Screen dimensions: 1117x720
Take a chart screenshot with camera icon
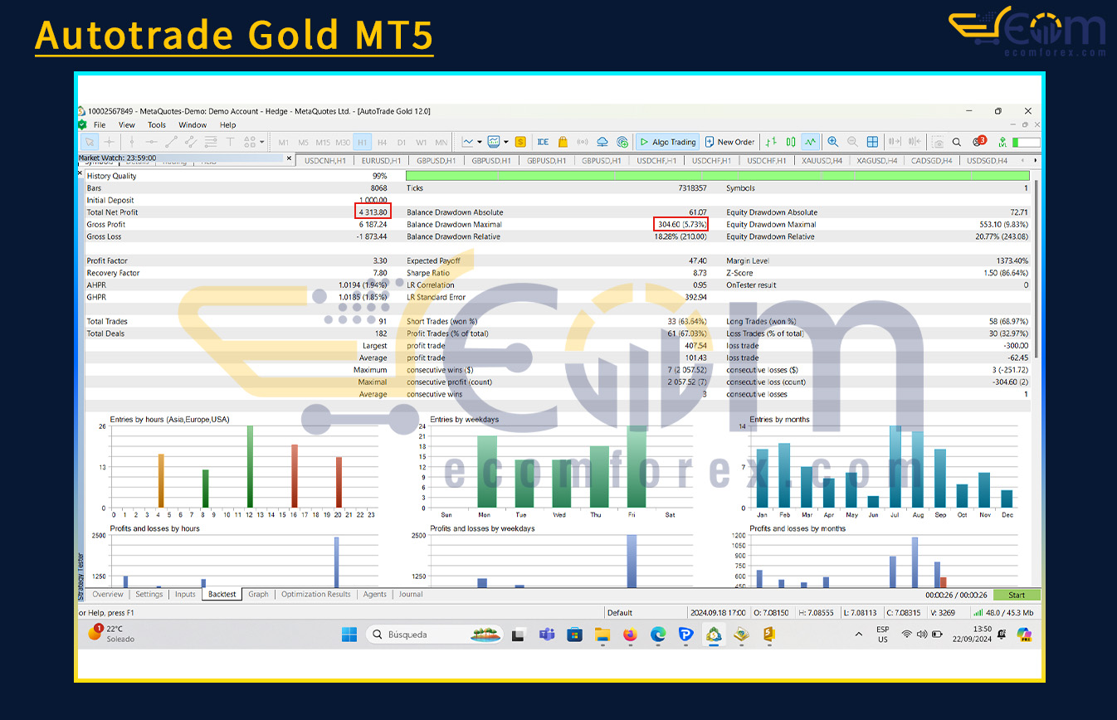coord(938,142)
